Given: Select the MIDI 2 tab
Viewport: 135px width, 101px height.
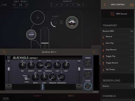Looking at the screenshot, I should pos(71,96).
